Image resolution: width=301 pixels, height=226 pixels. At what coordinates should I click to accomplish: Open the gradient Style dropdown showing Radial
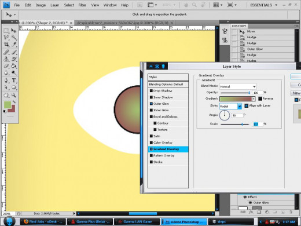pos(230,106)
